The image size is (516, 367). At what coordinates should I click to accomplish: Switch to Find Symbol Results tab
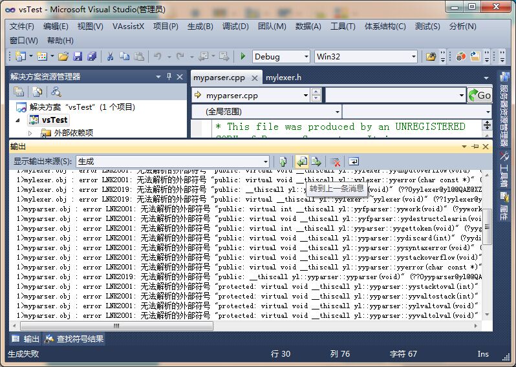[x=74, y=339]
